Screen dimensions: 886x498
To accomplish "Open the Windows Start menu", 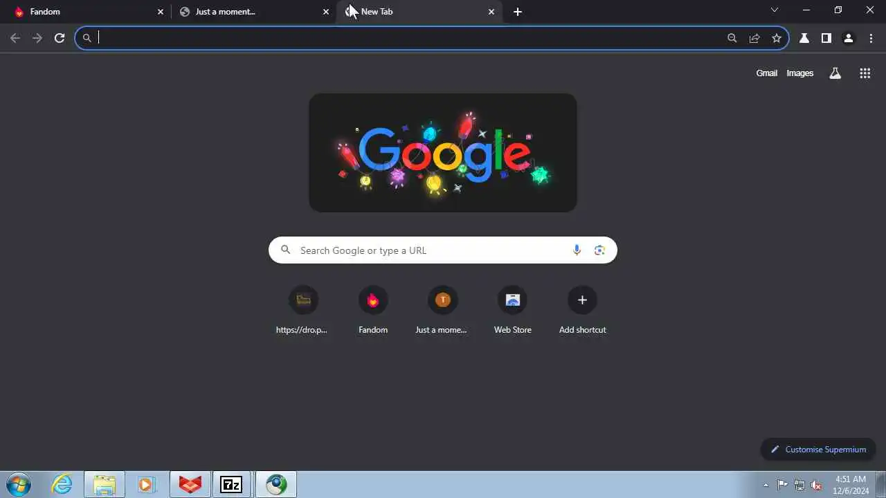I will click(x=19, y=484).
